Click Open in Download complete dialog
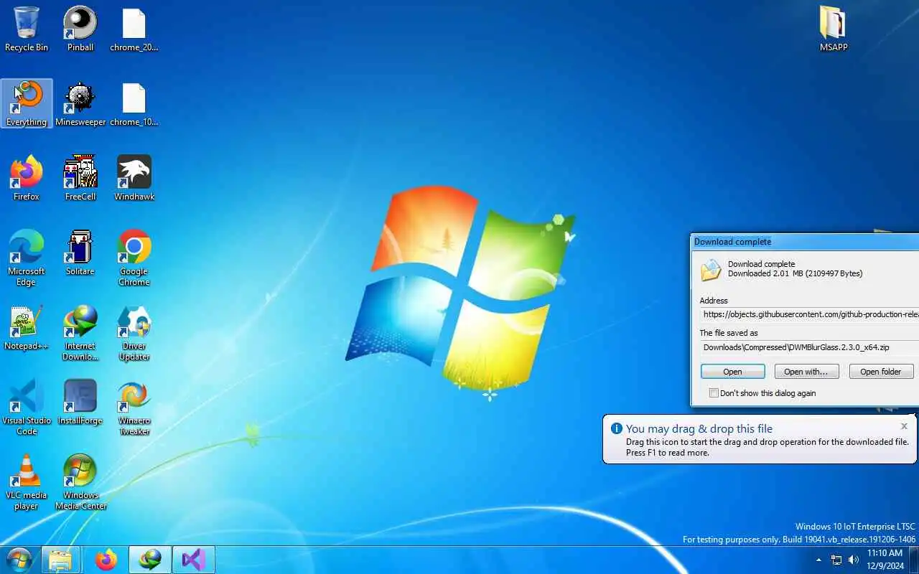919x574 pixels. 733,372
